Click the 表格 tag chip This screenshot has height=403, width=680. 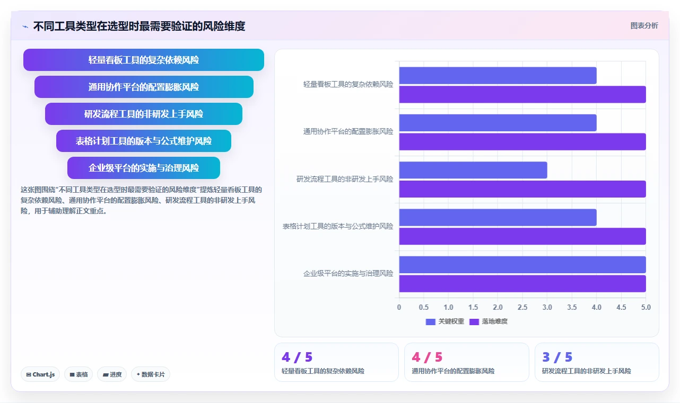click(x=79, y=374)
